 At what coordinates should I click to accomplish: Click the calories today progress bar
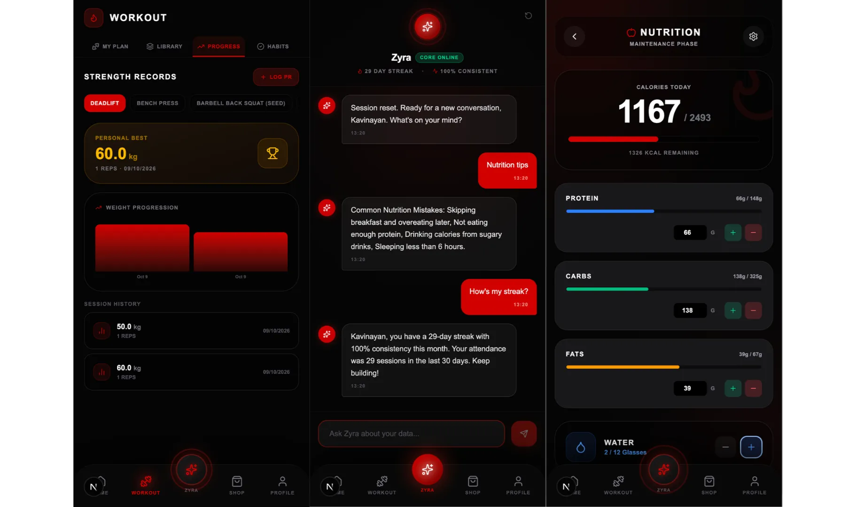point(663,139)
